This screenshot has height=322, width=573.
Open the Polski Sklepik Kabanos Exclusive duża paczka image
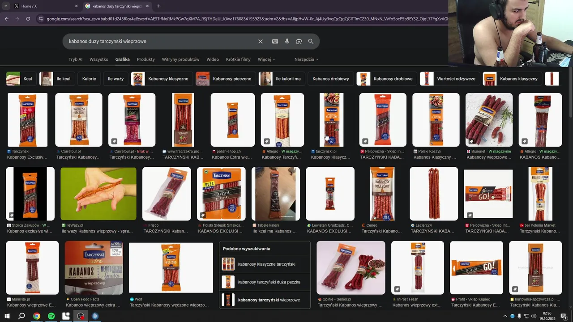click(222, 194)
